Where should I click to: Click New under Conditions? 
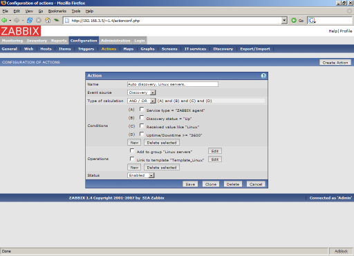pyautogui.click(x=134, y=142)
